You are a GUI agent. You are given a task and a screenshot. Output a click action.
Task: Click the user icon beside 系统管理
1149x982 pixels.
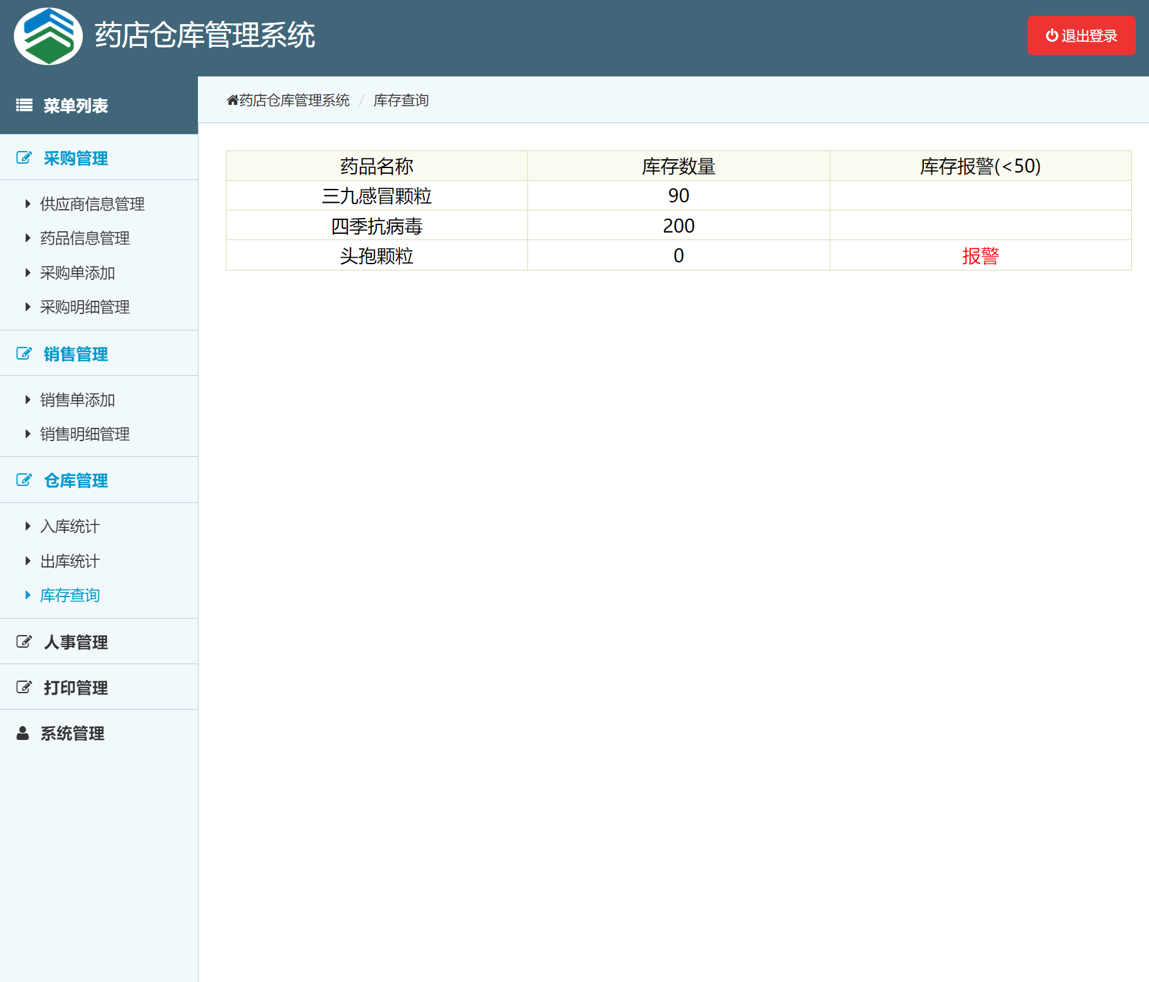23,733
